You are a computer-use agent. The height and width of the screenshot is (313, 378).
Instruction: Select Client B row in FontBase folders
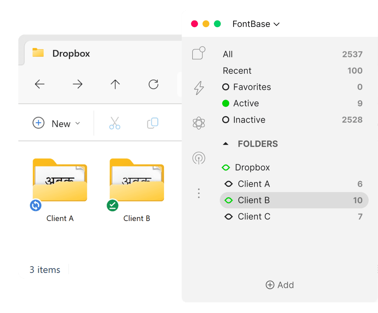tap(294, 200)
